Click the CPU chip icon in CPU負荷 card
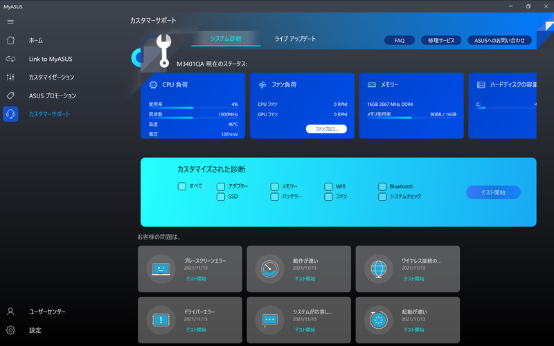This screenshot has width=554, height=346. [153, 84]
